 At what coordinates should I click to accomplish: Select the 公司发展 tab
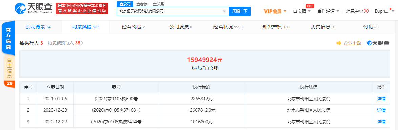tap(181, 27)
